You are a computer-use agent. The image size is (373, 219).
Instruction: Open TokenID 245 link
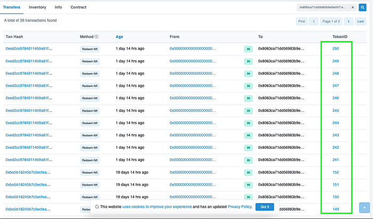click(336, 111)
